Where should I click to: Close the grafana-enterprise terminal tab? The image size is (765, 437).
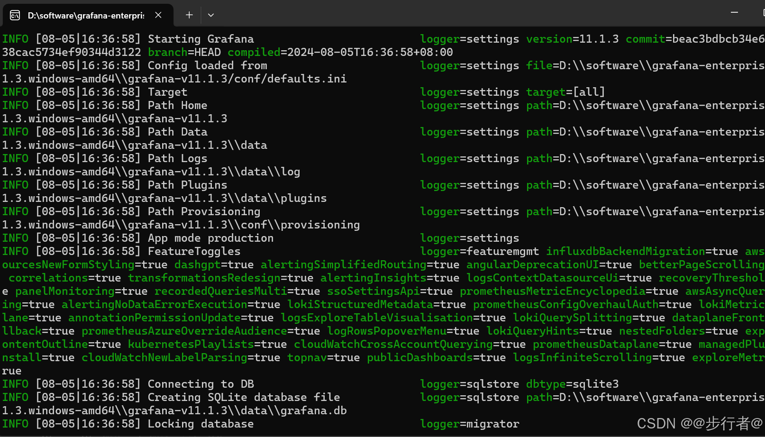(x=158, y=15)
